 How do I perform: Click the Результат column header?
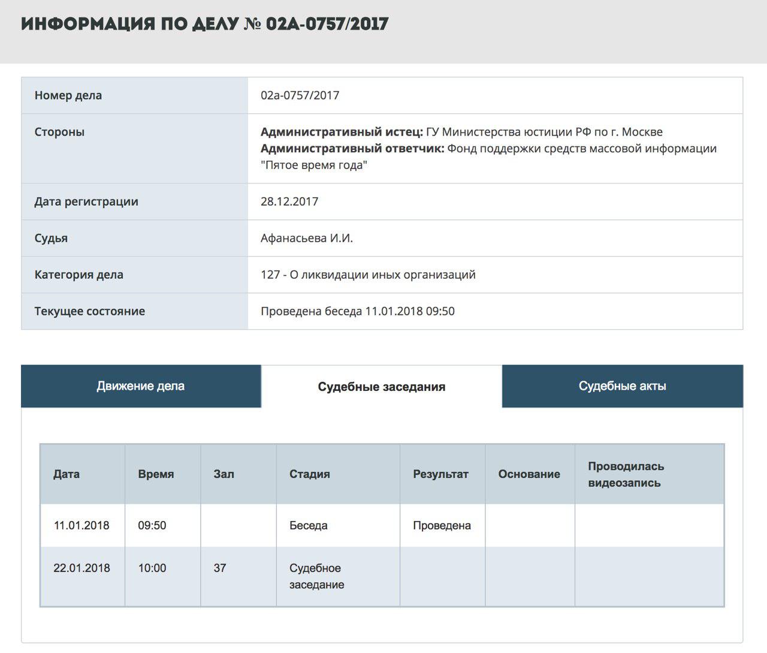(x=440, y=474)
